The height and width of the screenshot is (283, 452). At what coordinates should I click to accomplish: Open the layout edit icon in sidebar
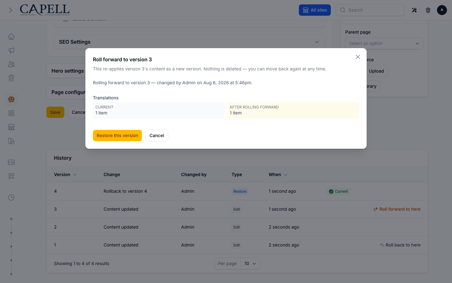(x=11, y=141)
